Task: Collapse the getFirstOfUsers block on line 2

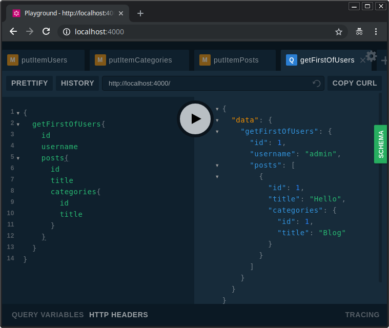Action: [x=18, y=125]
